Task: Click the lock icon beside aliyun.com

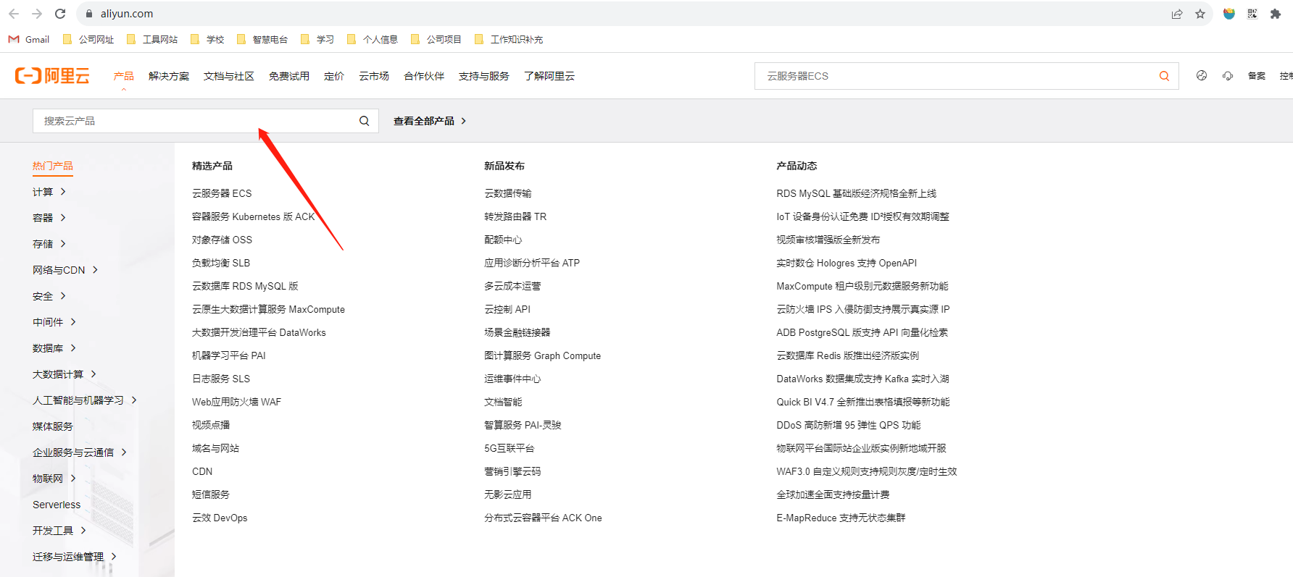Action: (x=89, y=14)
